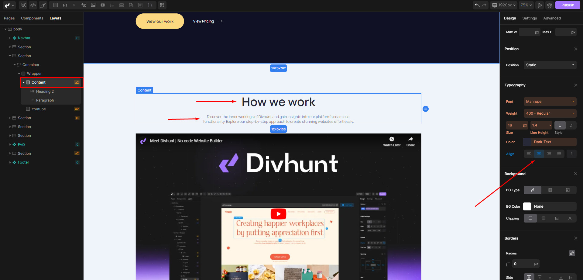Image resolution: width=583 pixels, height=280 pixels.
Task: Switch to the Pages tab
Action: (9, 18)
